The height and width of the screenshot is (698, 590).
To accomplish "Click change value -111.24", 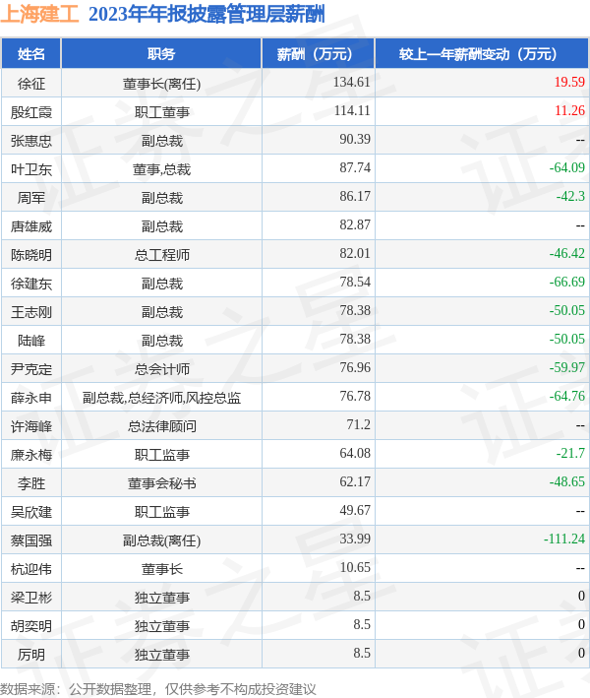I will 564,539.
